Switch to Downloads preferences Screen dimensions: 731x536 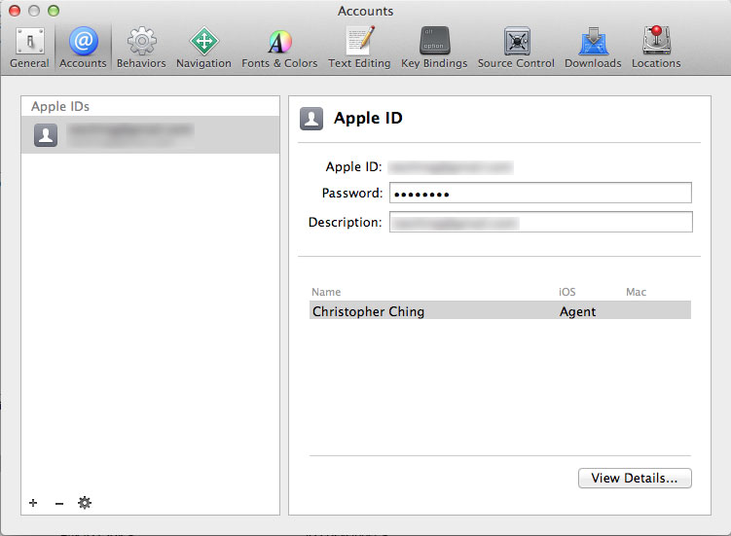click(593, 48)
